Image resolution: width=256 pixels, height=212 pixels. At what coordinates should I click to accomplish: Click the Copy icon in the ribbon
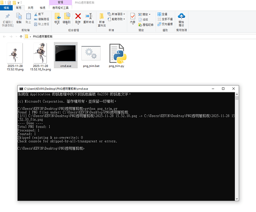[19, 18]
